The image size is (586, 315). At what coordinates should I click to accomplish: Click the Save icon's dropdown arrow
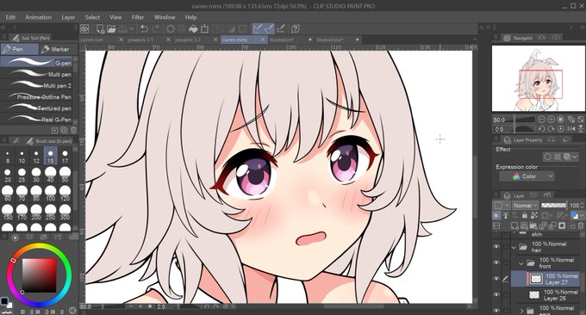coord(131,28)
